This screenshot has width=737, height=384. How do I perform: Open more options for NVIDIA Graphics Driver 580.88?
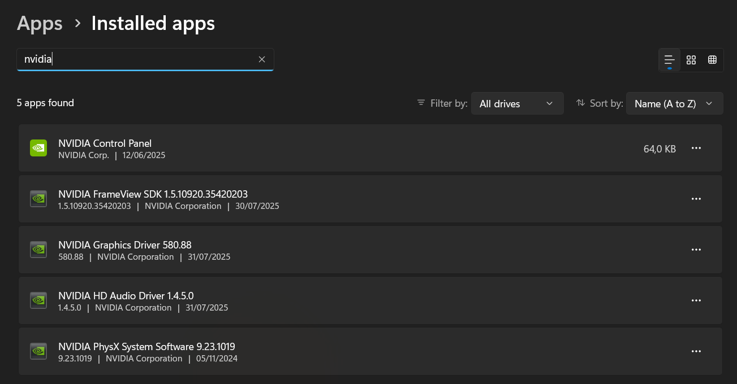click(696, 250)
